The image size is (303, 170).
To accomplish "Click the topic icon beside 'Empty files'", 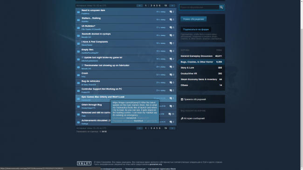I will [78, 51].
